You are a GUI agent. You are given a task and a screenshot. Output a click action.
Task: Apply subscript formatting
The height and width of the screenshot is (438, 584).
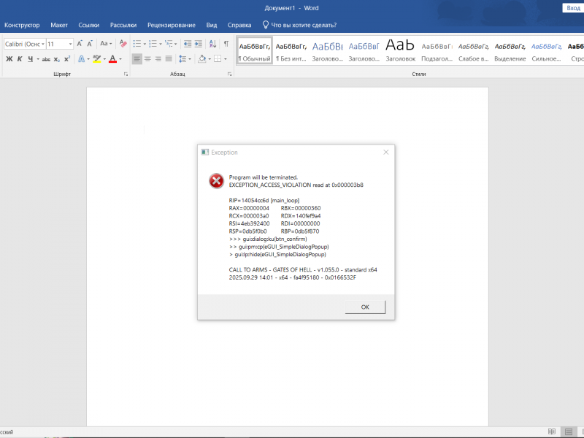57,58
